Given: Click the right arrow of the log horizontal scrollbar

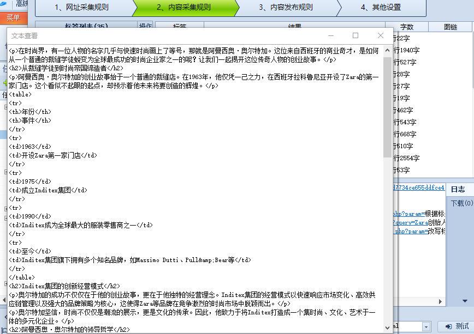Looking at the screenshot, I should [x=440, y=301].
